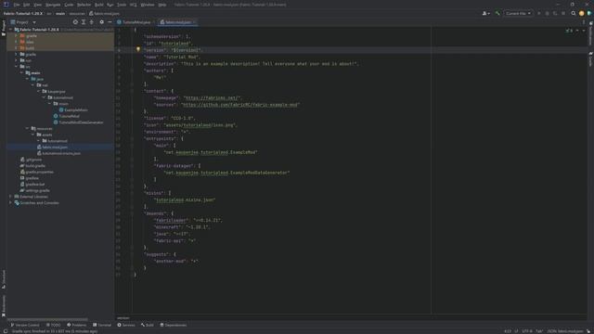This screenshot has width=594, height=334.
Task: Click the Debug bug icon in toolbar
Action: click(547, 13)
